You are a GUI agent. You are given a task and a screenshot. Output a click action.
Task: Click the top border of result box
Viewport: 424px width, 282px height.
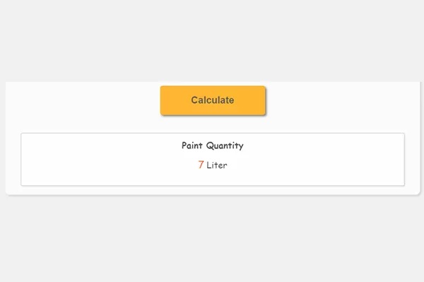(213, 133)
